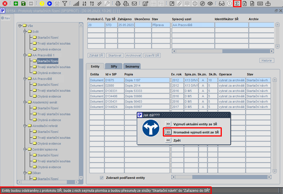Collapse the Centrální spisovna node

[x=25, y=149]
